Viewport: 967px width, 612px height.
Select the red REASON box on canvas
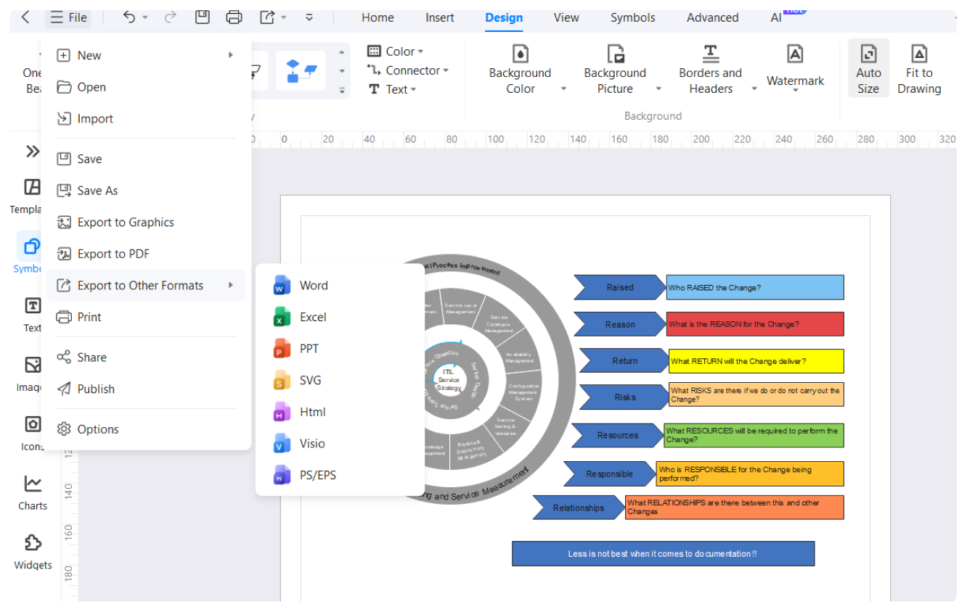tap(755, 324)
